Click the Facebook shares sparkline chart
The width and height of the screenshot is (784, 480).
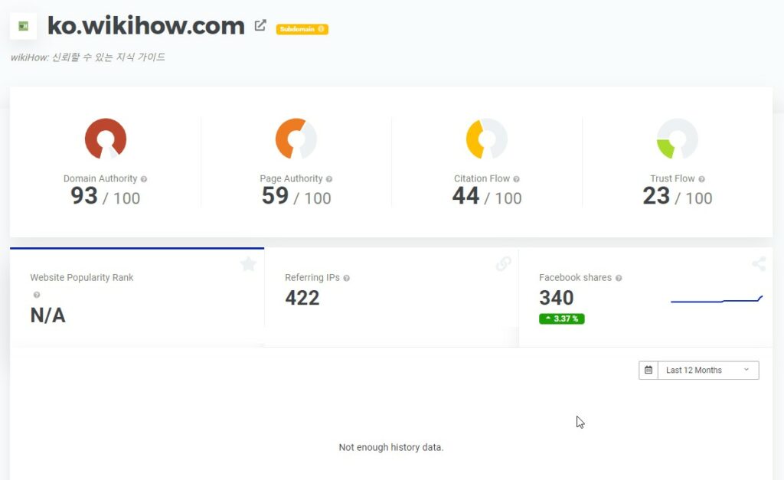[717, 299]
